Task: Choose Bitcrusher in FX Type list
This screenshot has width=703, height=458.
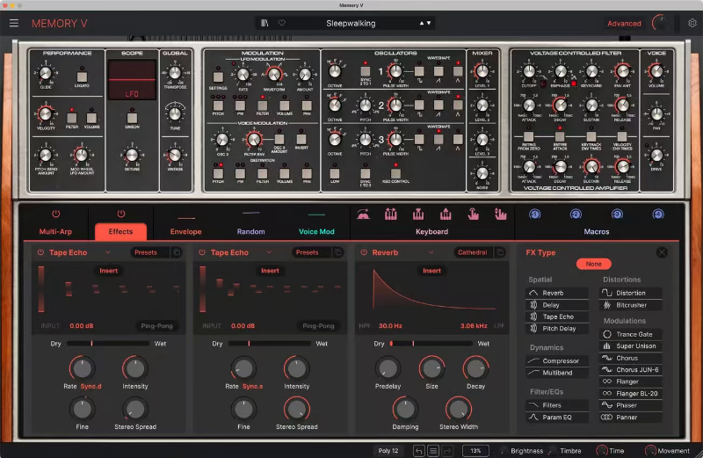Action: 630,305
